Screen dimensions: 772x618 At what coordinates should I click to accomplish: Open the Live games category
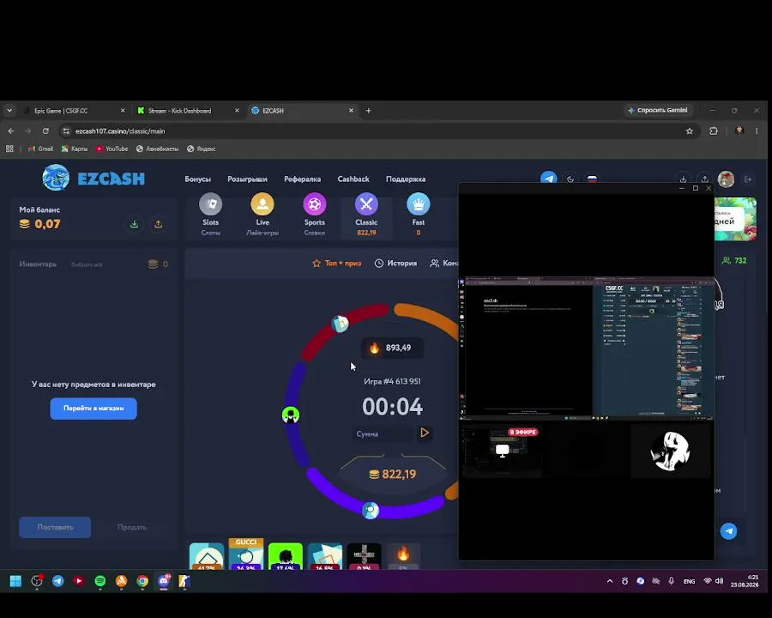click(262, 215)
